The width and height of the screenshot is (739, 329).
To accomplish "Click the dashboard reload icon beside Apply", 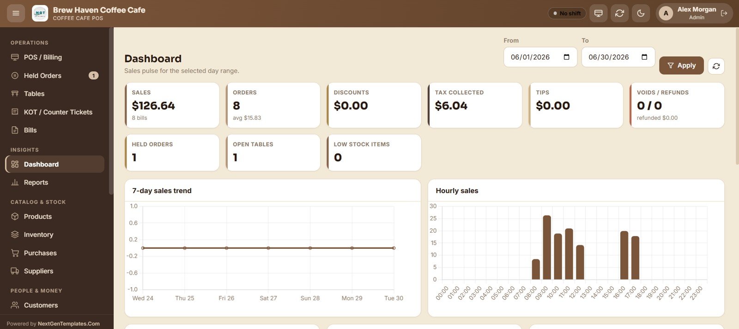I will 716,66.
